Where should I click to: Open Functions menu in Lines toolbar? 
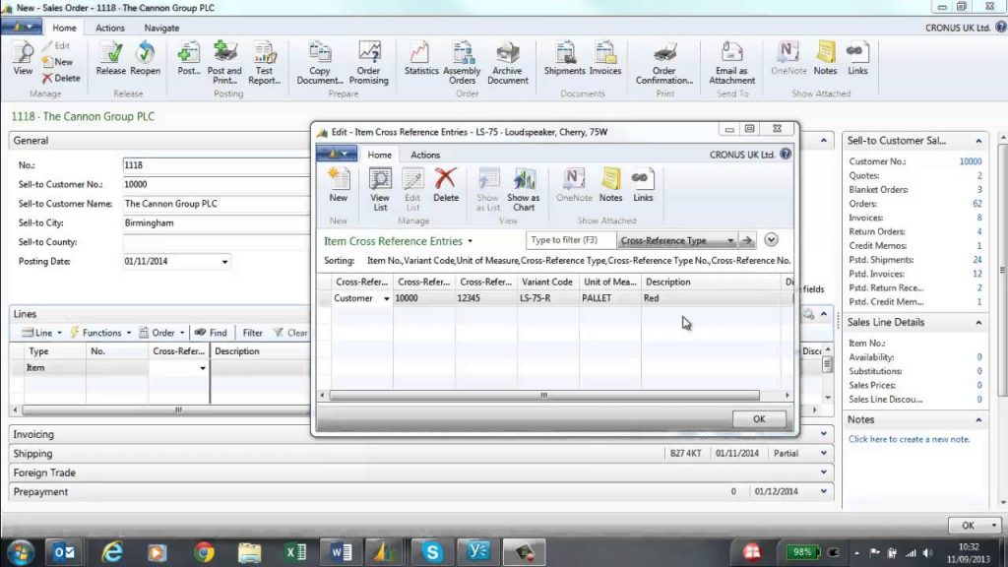[100, 333]
